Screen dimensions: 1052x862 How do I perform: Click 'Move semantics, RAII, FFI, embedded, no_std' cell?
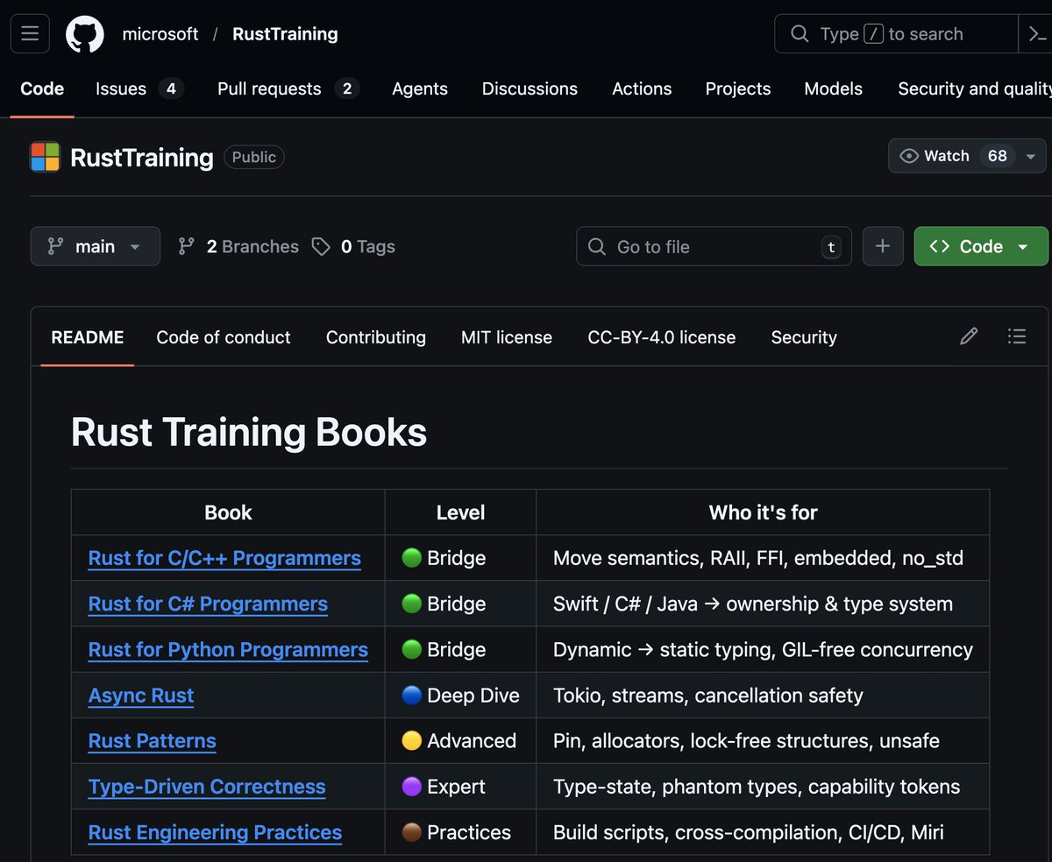[x=763, y=558]
